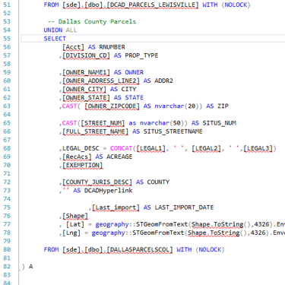285x285 pixels.
Task: Click the [STREET_NUM] column
Action: pos(103,123)
